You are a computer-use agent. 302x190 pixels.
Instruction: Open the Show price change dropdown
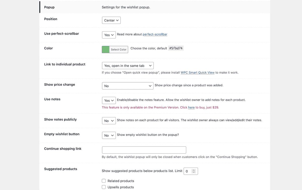click(128, 86)
